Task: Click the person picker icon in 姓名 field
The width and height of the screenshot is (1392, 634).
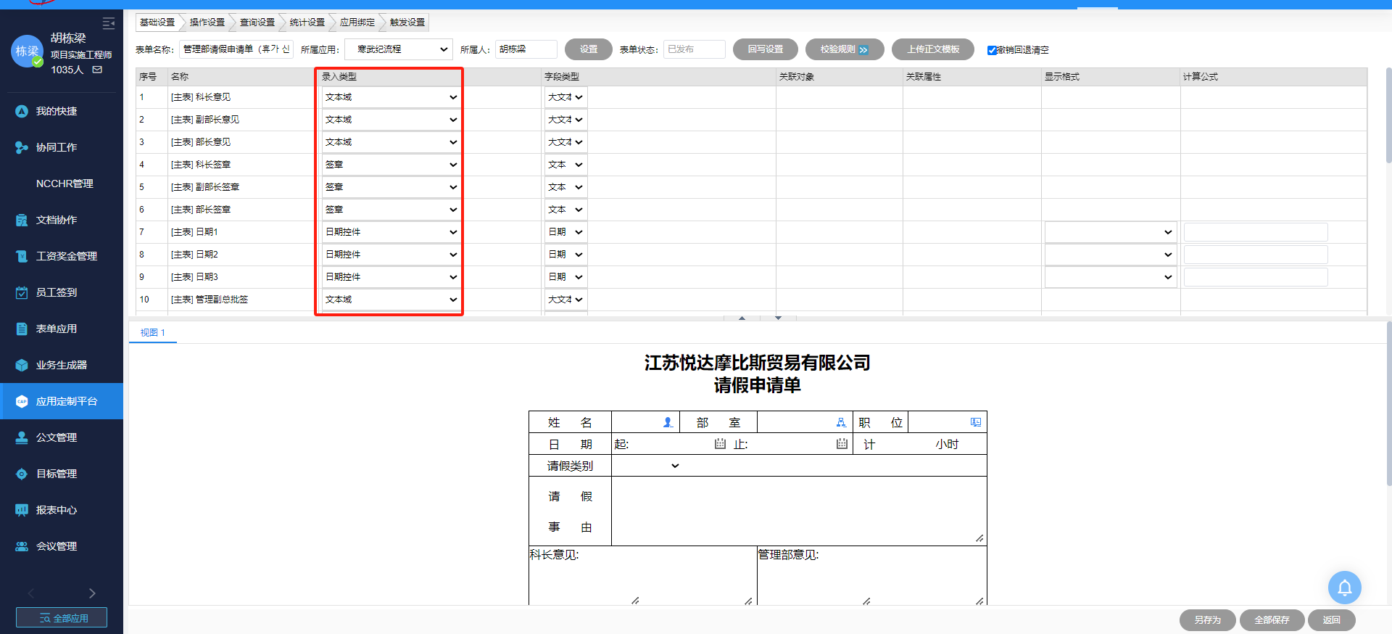Action: click(x=668, y=422)
